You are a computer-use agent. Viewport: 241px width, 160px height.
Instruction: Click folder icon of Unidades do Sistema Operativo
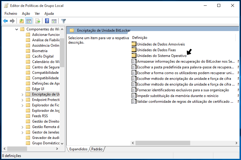click(134, 55)
